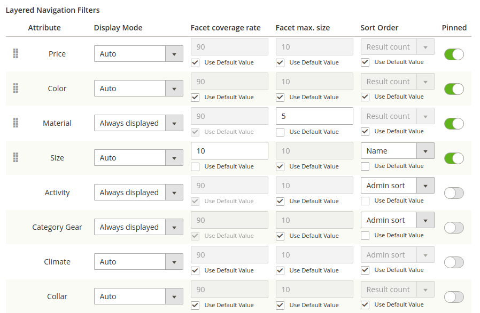Click the Facet max. size field for Material
Viewport: 480px width, 313px height.
(x=314, y=116)
